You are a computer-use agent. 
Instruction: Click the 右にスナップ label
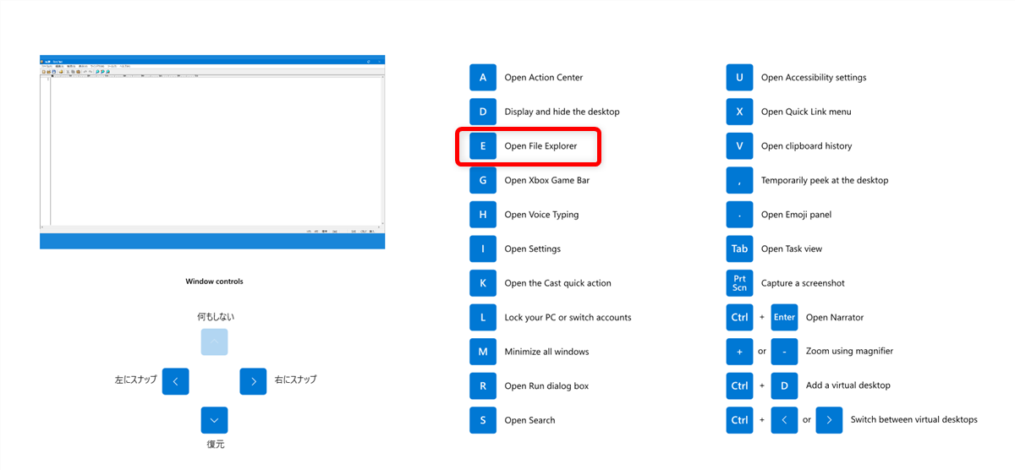point(295,380)
